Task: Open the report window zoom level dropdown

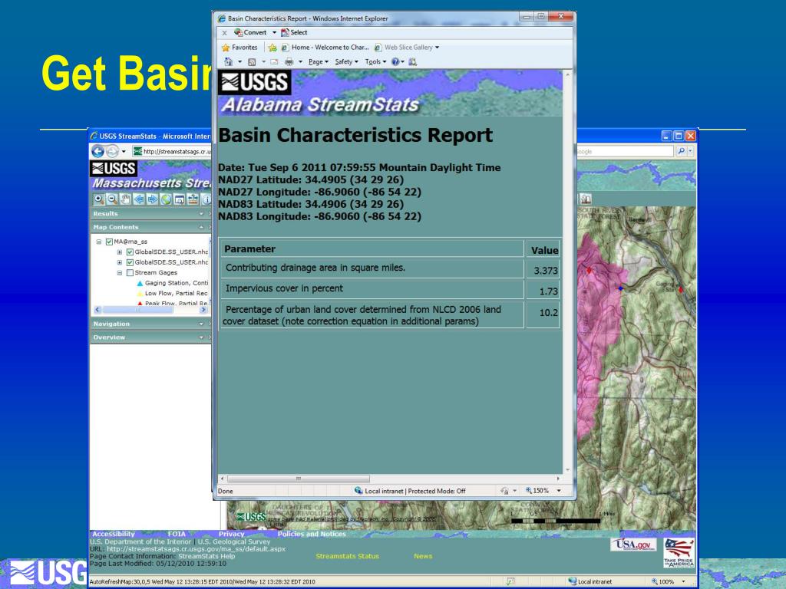Action: pyautogui.click(x=559, y=491)
